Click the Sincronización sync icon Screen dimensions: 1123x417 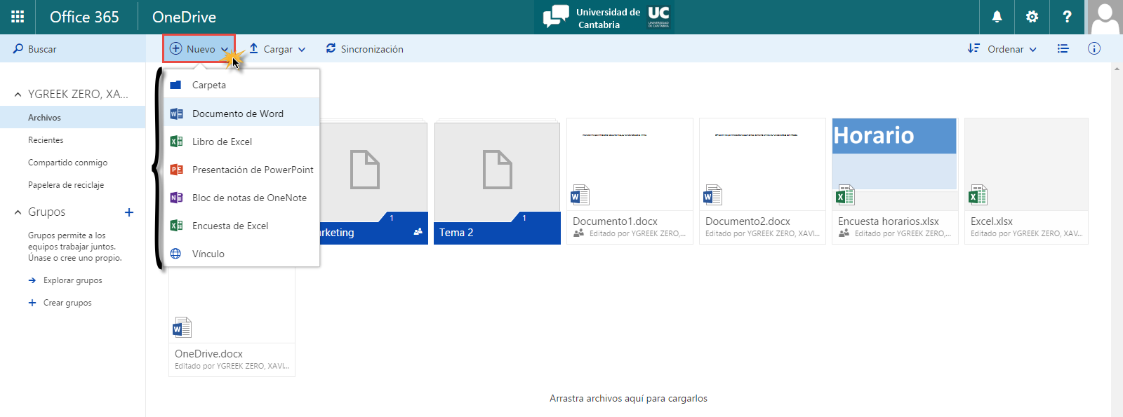pyautogui.click(x=331, y=48)
